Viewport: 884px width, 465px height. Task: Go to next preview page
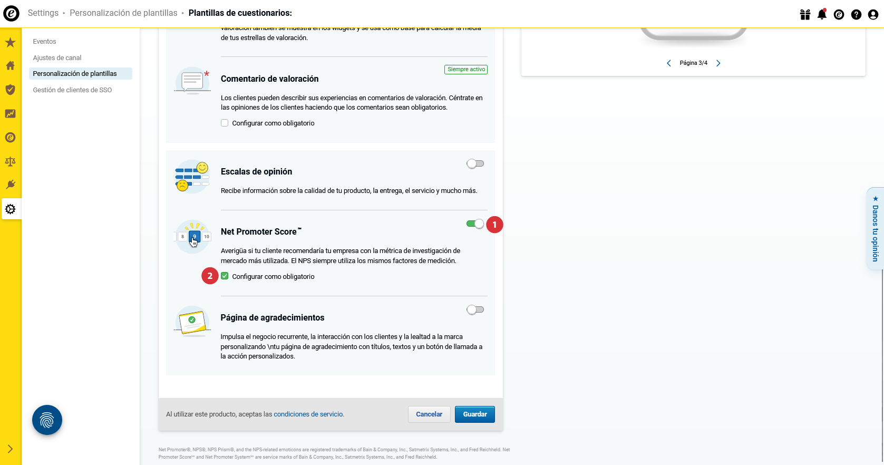(718, 63)
